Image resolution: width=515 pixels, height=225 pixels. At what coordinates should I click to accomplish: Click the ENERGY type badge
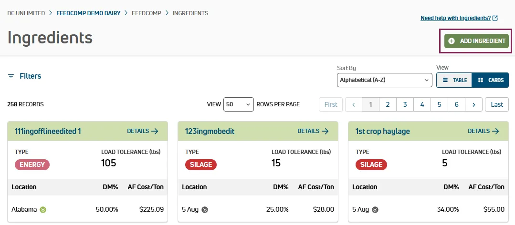pyautogui.click(x=32, y=164)
